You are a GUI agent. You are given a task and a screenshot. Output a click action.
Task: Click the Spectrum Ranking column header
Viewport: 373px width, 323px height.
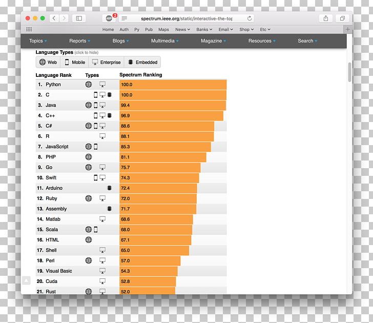point(140,75)
